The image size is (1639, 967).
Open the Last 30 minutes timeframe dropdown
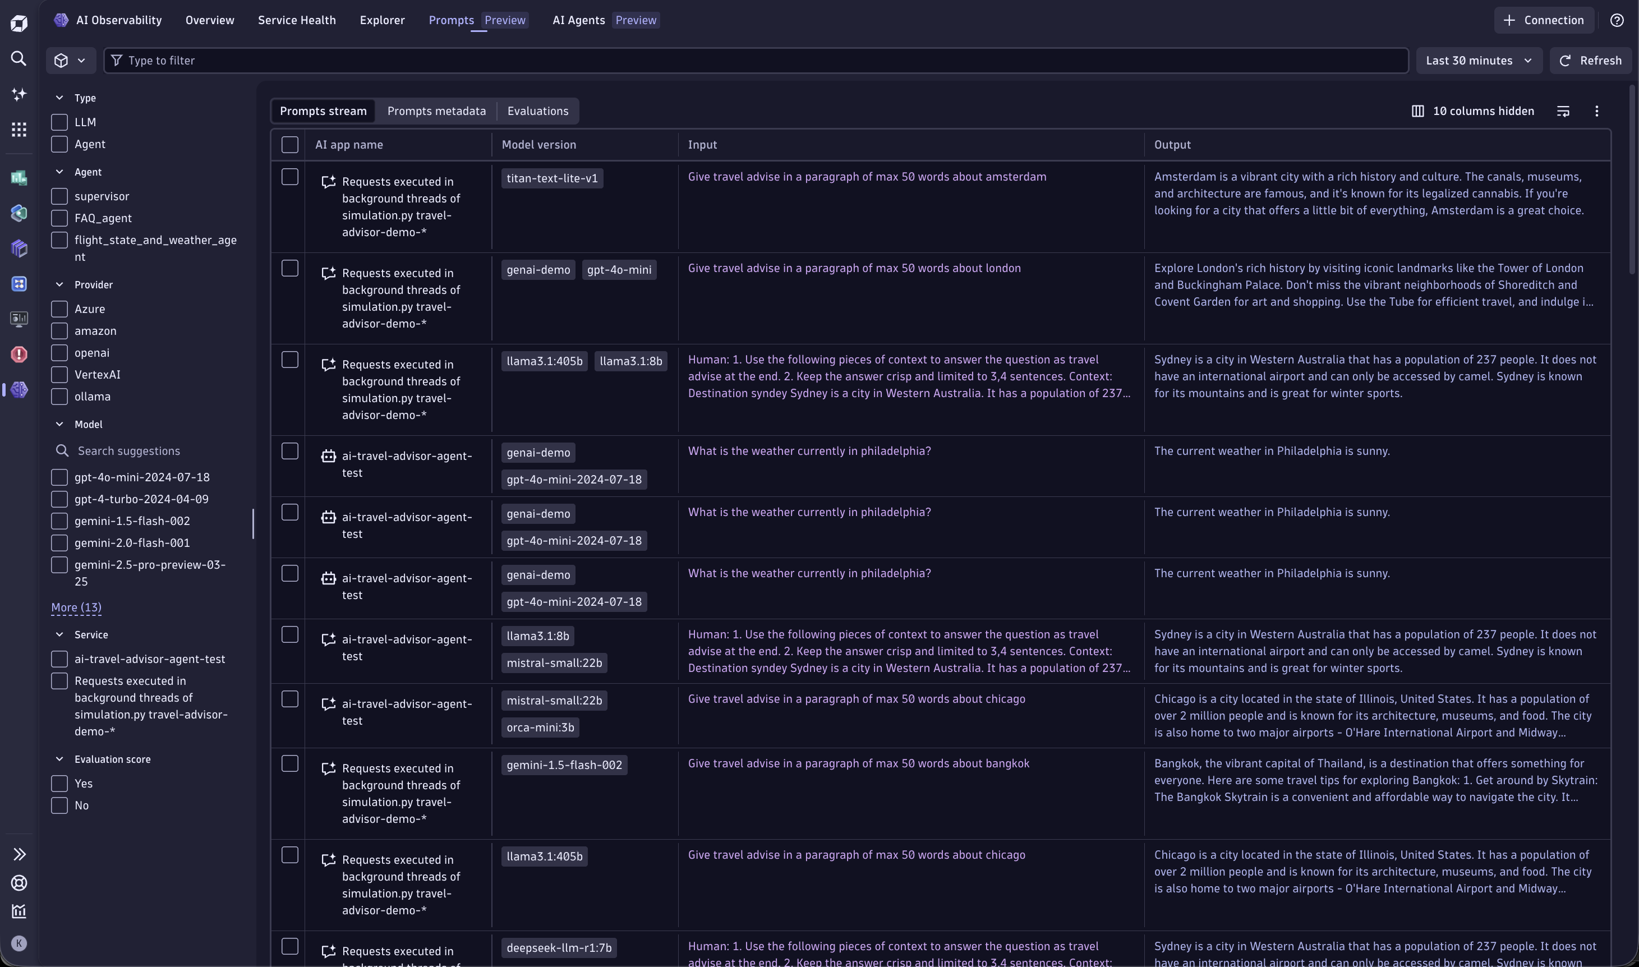tap(1479, 61)
